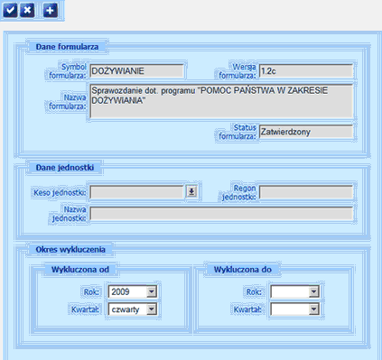Image resolution: width=382 pixels, height=360 pixels.
Task: Expand the Wykluczona od Rok dropdown
Action: tap(152, 291)
